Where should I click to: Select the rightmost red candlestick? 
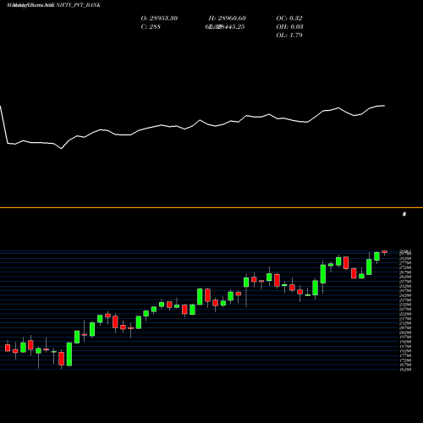pyautogui.click(x=385, y=253)
